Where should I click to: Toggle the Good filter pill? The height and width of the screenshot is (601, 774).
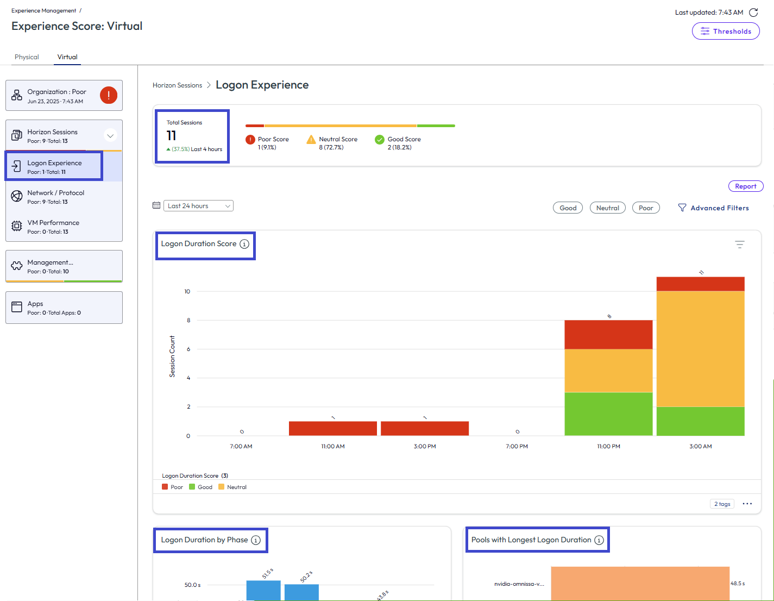click(568, 208)
